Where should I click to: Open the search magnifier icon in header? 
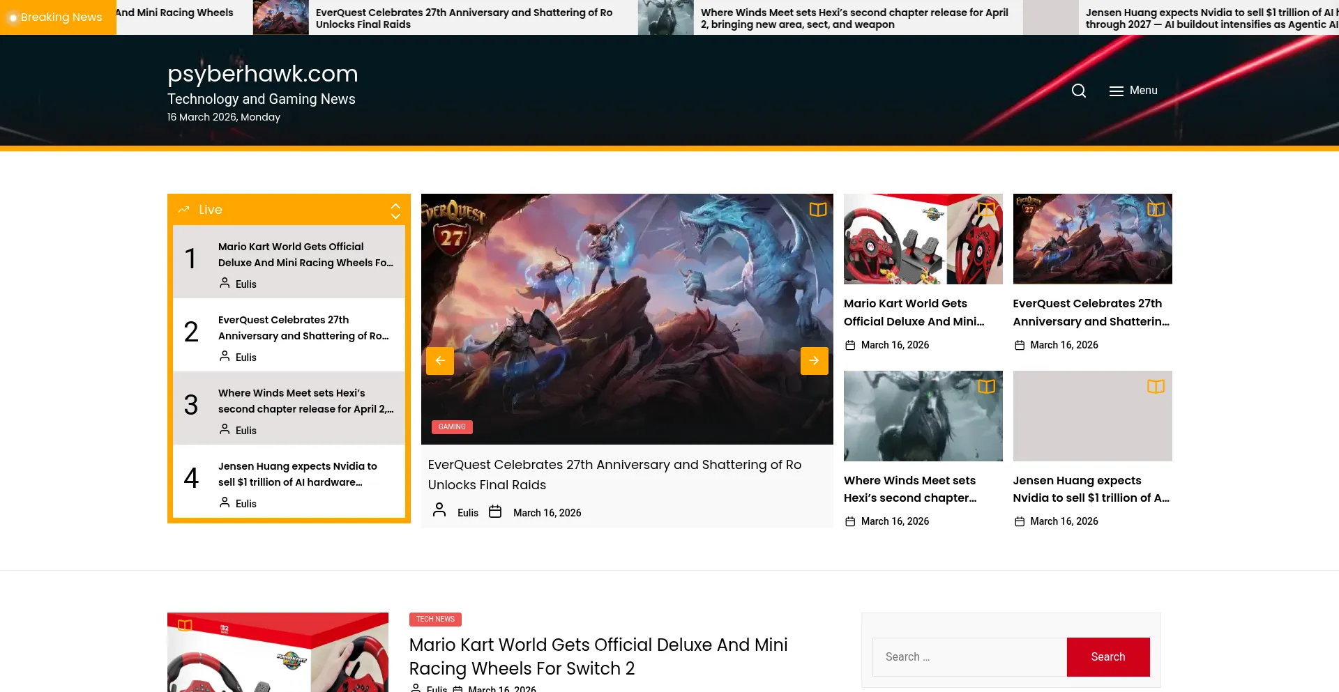point(1078,91)
